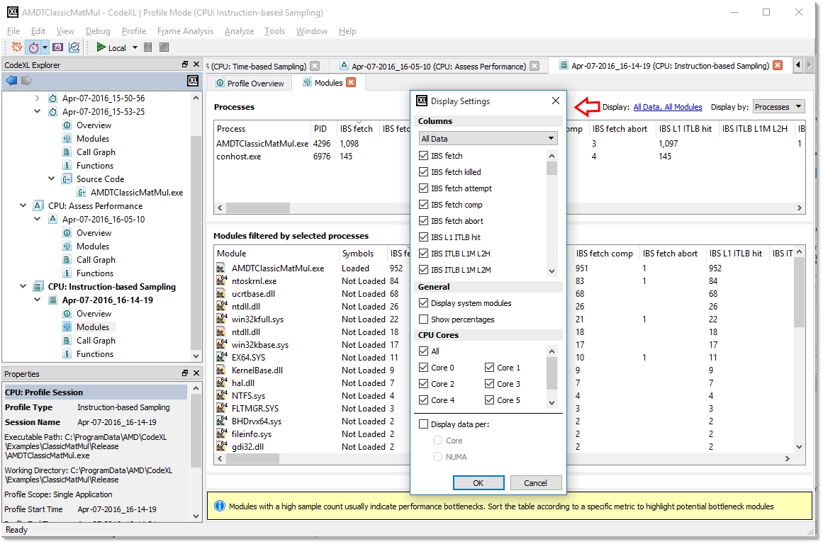Viewport: 823px width, 544px height.
Task: Close the Assess Performance session tab
Action: click(x=534, y=66)
